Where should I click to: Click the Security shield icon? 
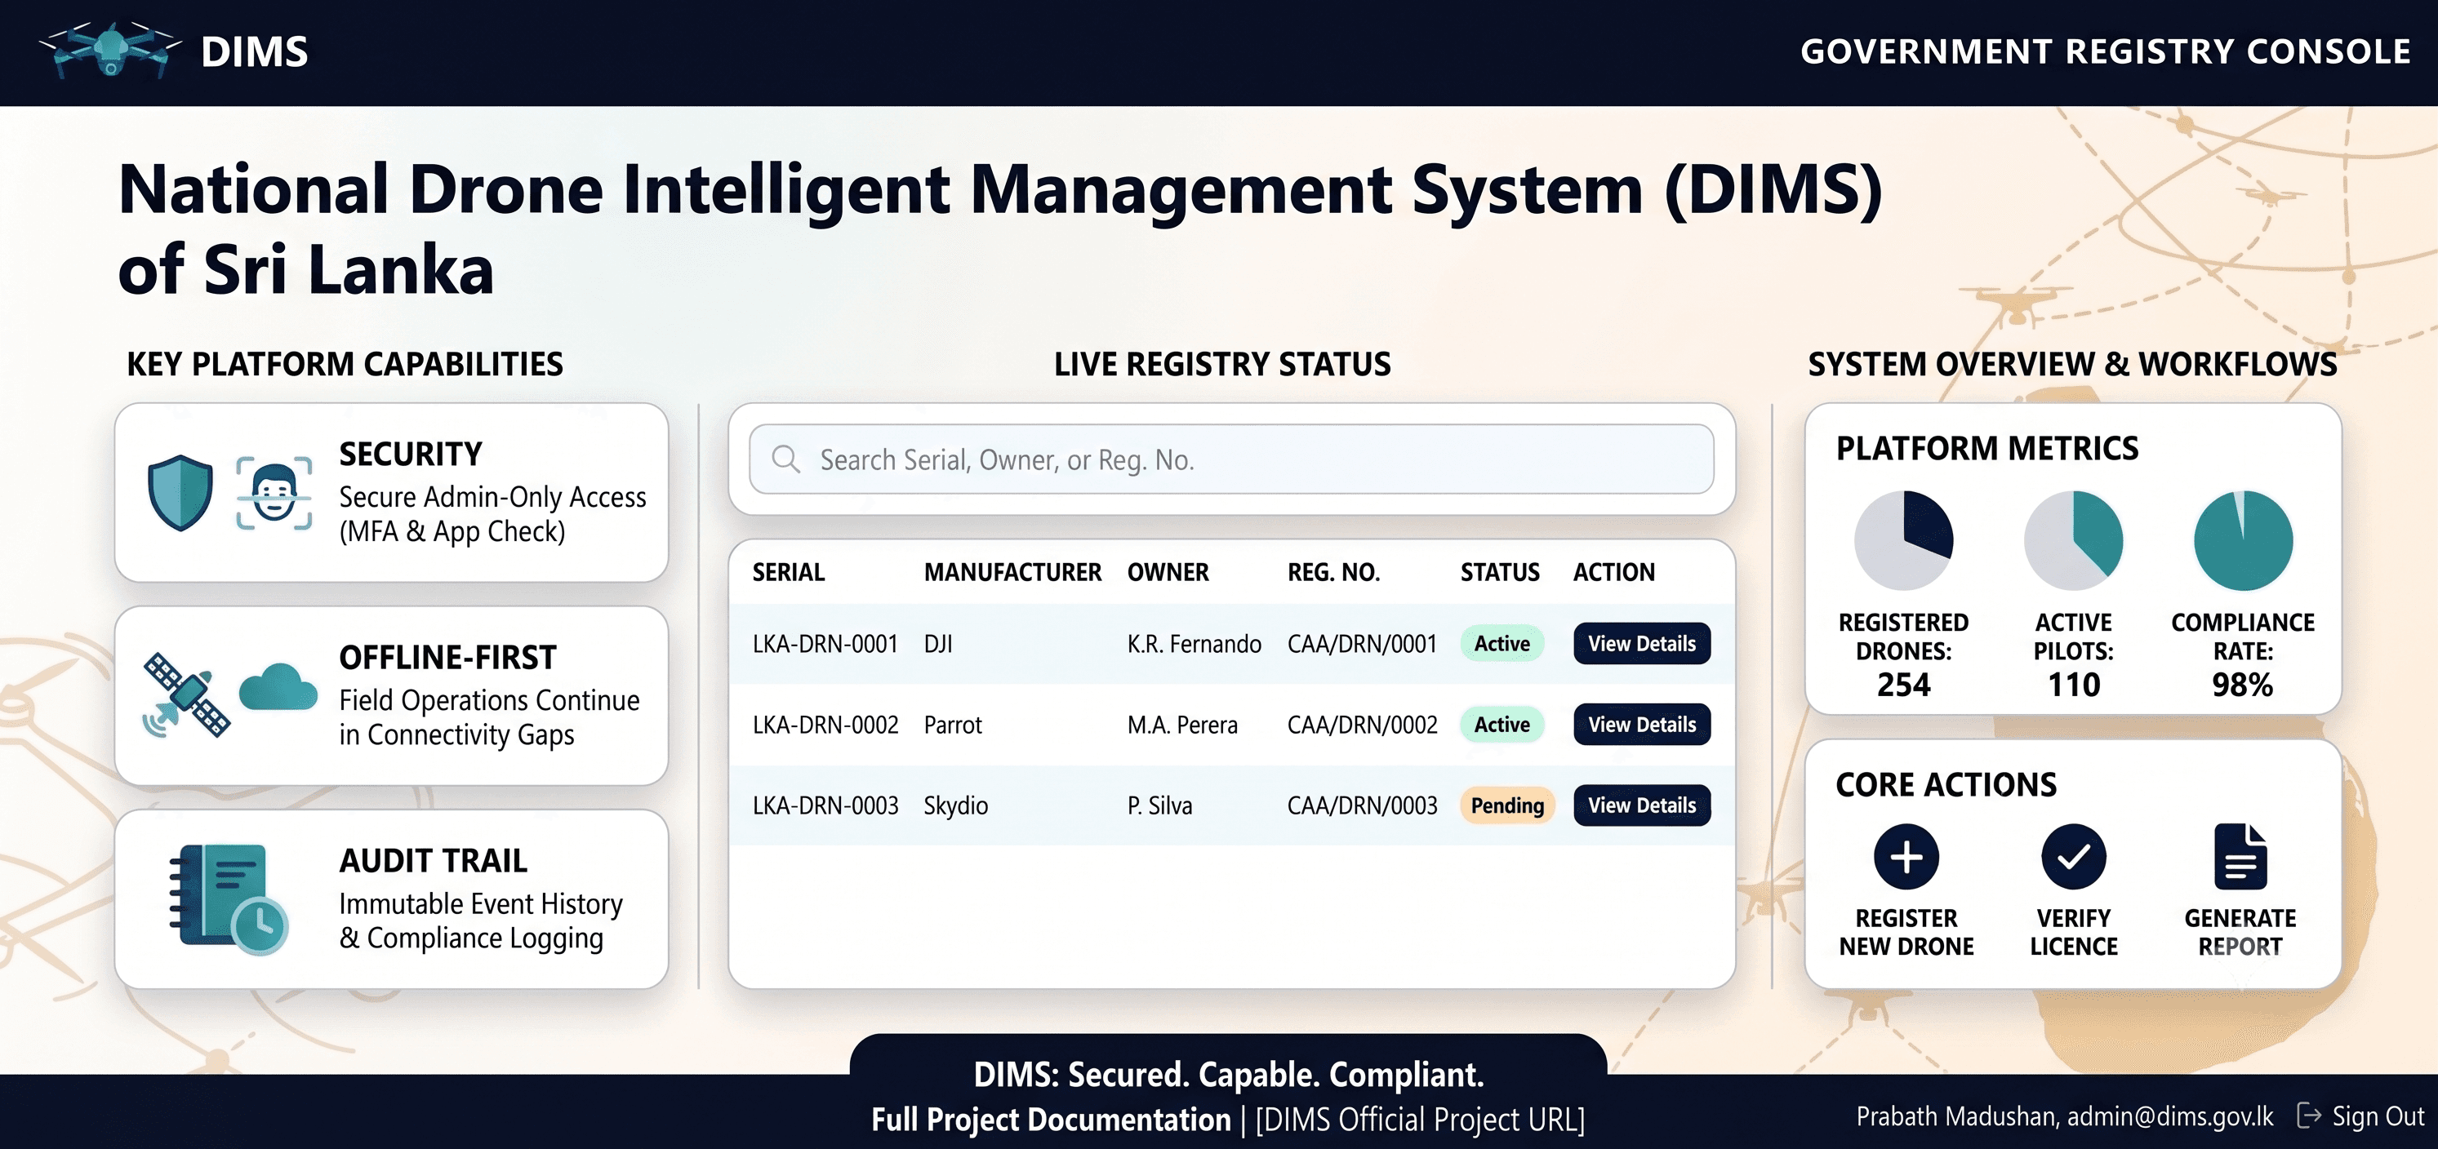pos(180,493)
